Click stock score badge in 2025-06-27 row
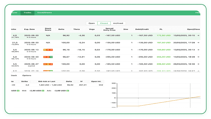Viewport: 211px width, 119px height. (x=48, y=64)
